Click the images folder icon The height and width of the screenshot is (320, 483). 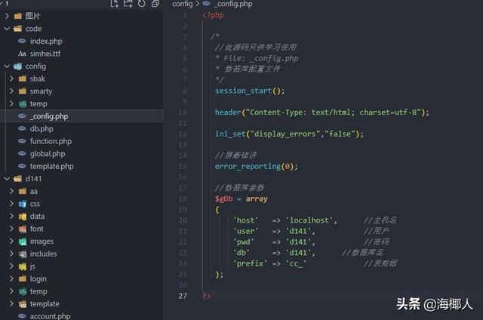[x=23, y=242]
